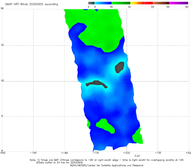Screen dimensions: 191x167
Task: Click the note line starting "Note: 1) Times are GMT"
Action: coord(107,160)
